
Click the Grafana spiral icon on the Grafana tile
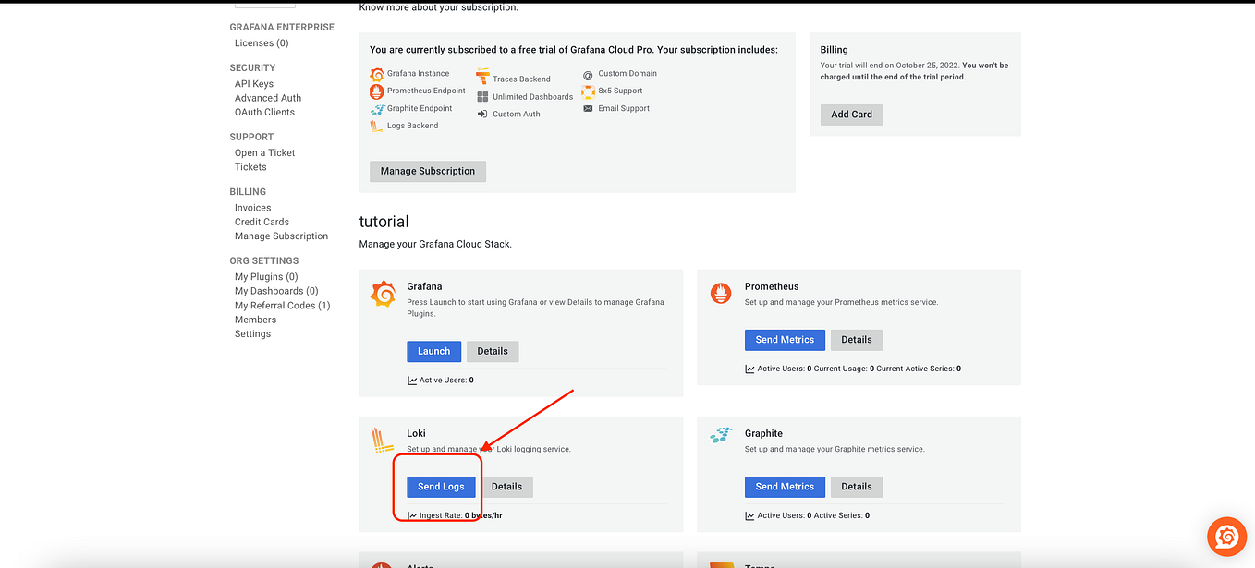(383, 294)
